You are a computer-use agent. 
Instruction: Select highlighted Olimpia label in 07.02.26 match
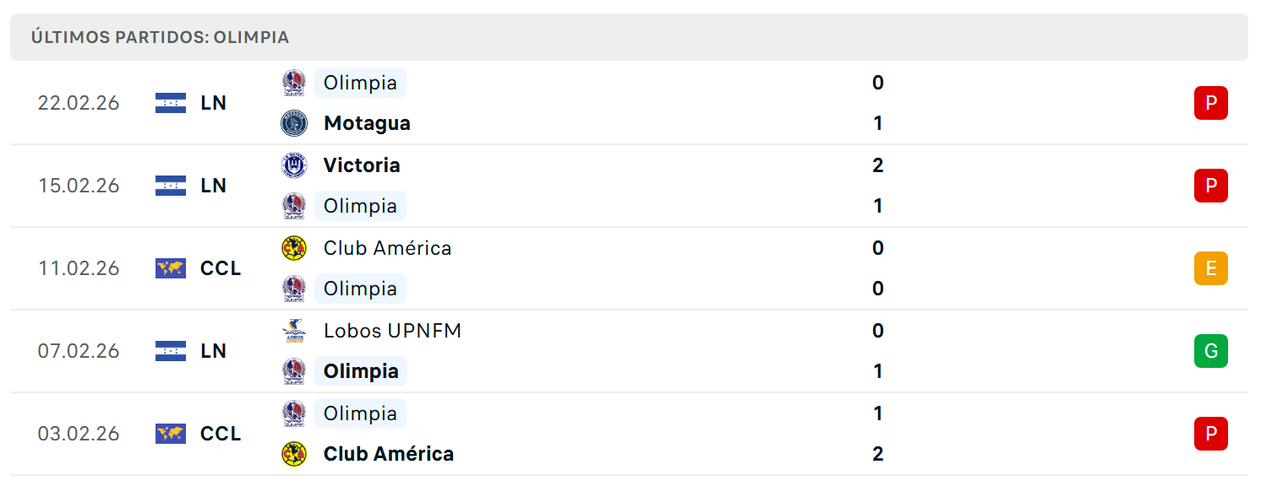(x=361, y=371)
